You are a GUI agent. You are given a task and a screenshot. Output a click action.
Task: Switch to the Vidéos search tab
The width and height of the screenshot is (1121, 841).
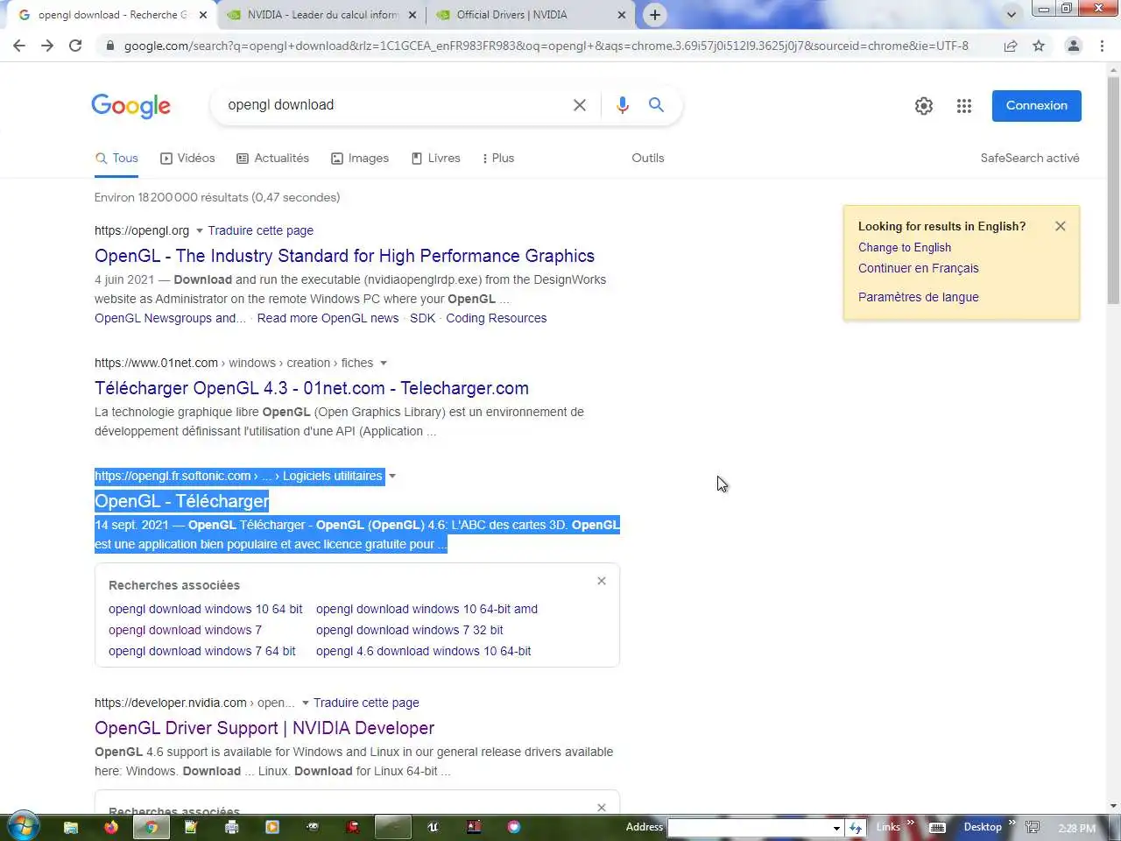point(187,158)
